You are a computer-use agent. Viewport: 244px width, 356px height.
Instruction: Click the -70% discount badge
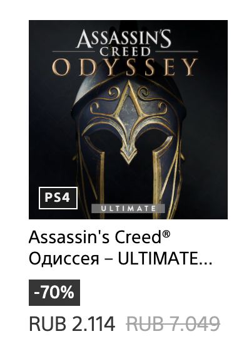pos(54,293)
